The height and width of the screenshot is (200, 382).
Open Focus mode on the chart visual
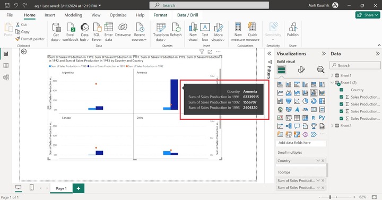pyautogui.click(x=210, y=52)
